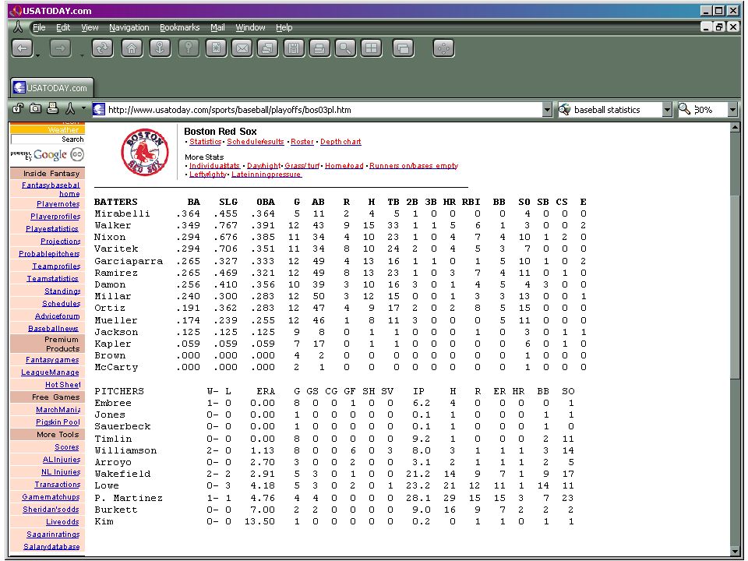Open the Depth chart link
The width and height of the screenshot is (748, 561).
coord(340,142)
